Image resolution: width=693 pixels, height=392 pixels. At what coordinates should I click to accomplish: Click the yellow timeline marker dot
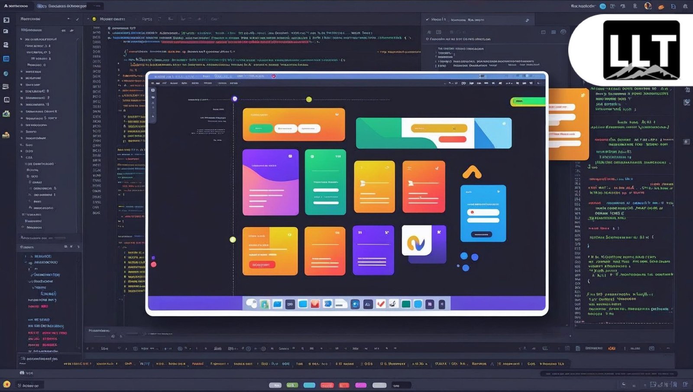click(309, 99)
